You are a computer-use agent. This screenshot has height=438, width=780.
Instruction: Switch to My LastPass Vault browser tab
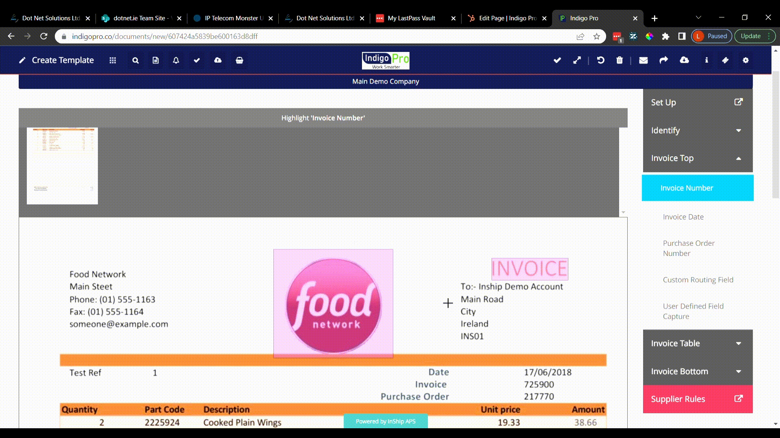[x=411, y=18]
